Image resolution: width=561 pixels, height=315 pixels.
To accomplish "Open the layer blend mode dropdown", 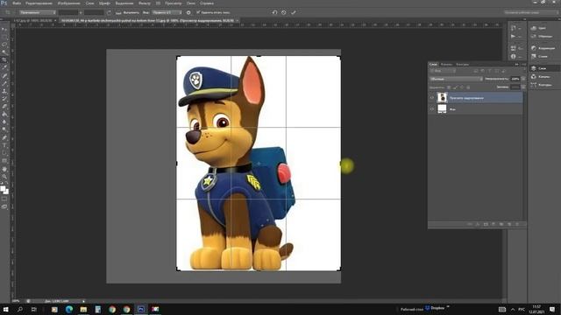I will [x=456, y=79].
